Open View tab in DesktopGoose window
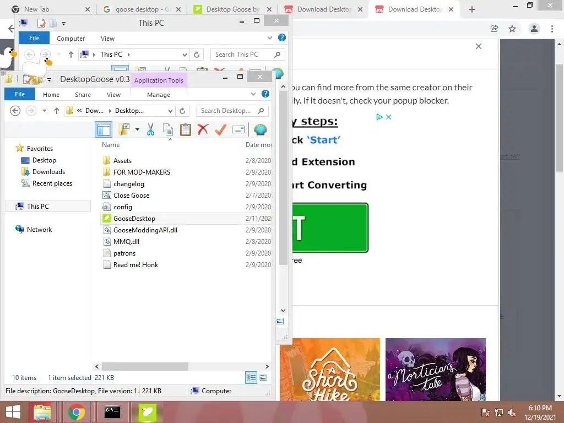The image size is (564, 423). pyautogui.click(x=113, y=95)
